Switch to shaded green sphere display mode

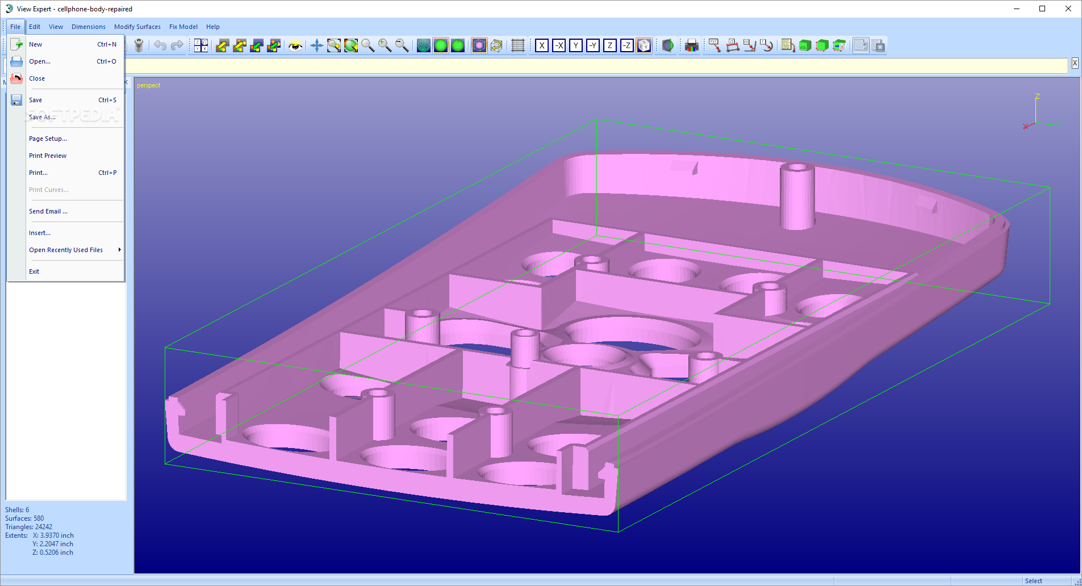(x=441, y=45)
